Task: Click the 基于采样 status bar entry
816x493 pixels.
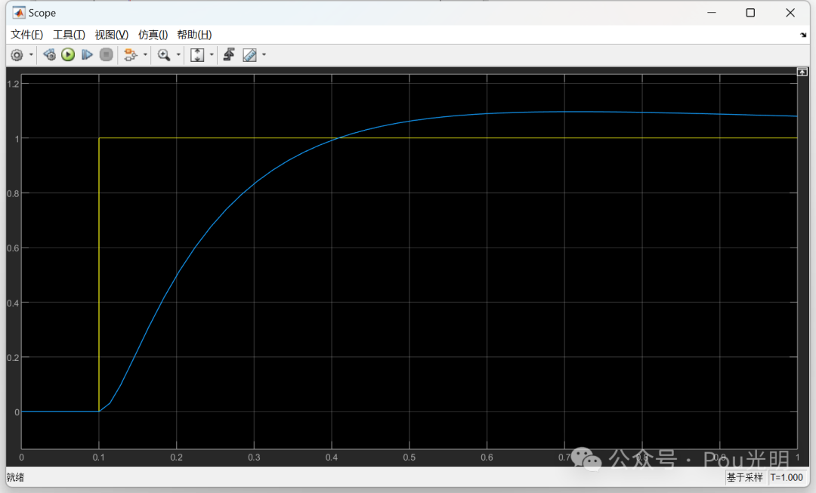Action: [x=745, y=477]
